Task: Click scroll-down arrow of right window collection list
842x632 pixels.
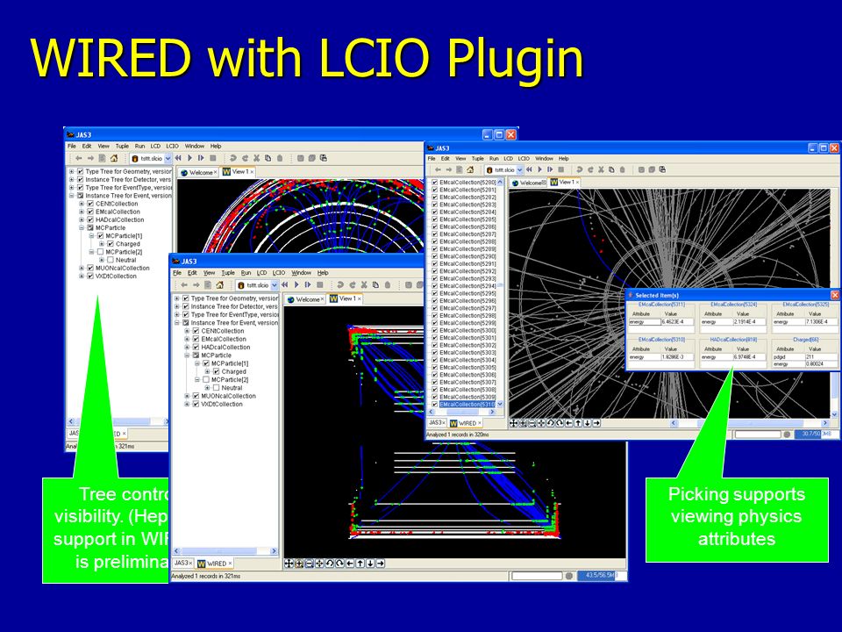Action: [x=500, y=404]
